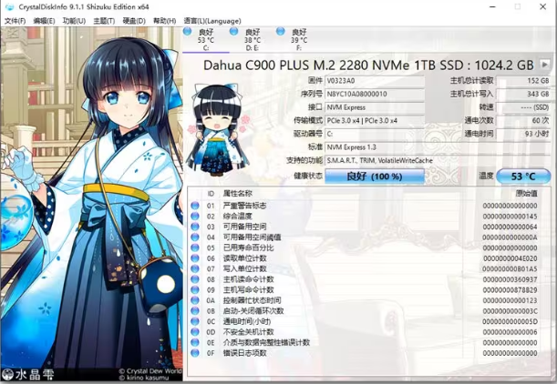Click status icon of attribute 04 可用备用空间阈值

click(195, 237)
